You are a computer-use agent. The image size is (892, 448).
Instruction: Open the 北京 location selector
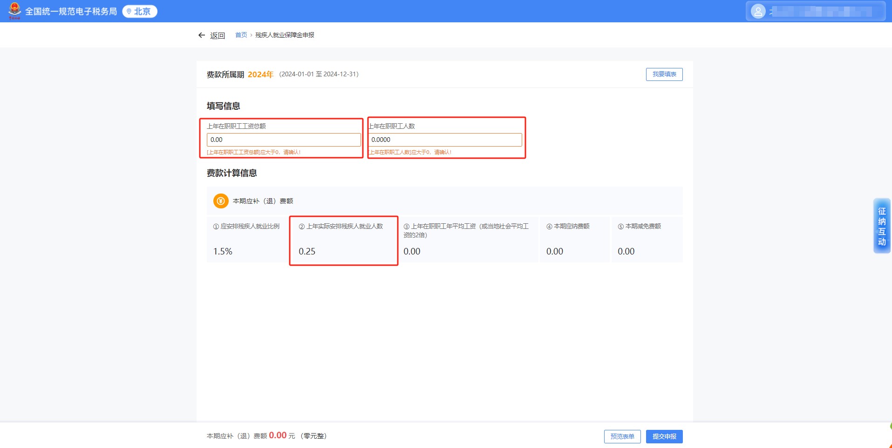[x=140, y=11]
